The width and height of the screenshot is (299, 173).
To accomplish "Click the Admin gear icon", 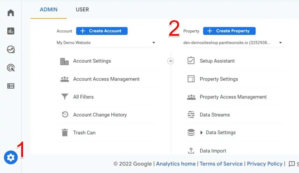I will pyautogui.click(x=11, y=157).
